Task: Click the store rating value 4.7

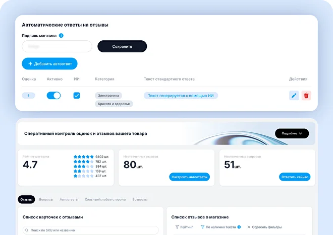Action: tap(30, 165)
